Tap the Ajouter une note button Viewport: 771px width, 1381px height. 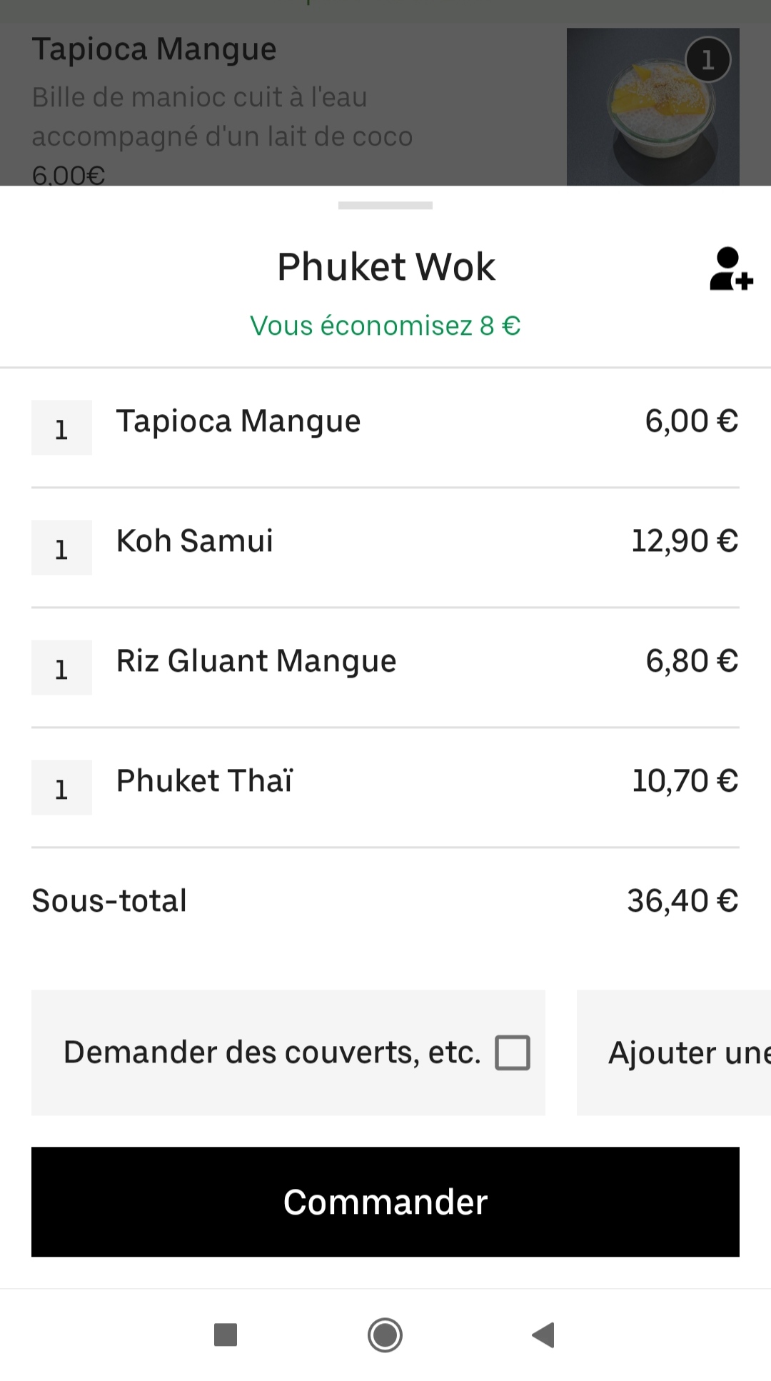674,1053
